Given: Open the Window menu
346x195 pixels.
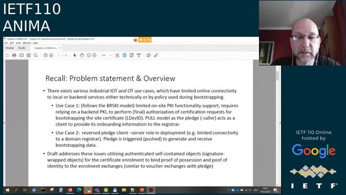Looking at the screenshot, I should coord(27,43).
